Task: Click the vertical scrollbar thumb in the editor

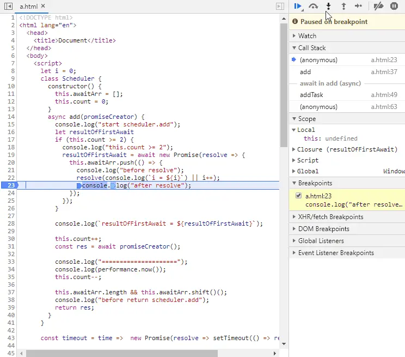Action: (284, 85)
